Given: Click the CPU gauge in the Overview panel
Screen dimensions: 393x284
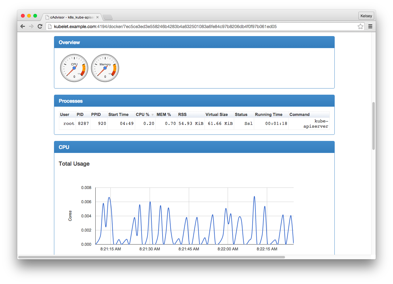Looking at the screenshot, I should [74, 68].
